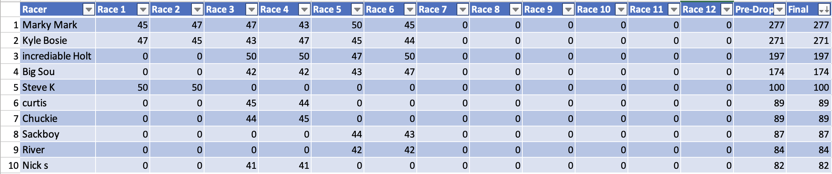The image size is (832, 174).
Task: Open the Pre-Drop column filter arrow
Action: pyautogui.click(x=779, y=10)
